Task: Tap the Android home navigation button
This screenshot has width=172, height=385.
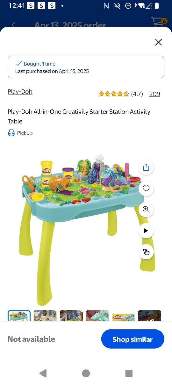Action: point(86,373)
